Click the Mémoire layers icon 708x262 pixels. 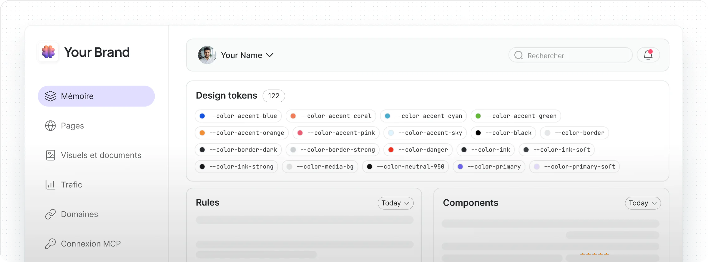51,96
